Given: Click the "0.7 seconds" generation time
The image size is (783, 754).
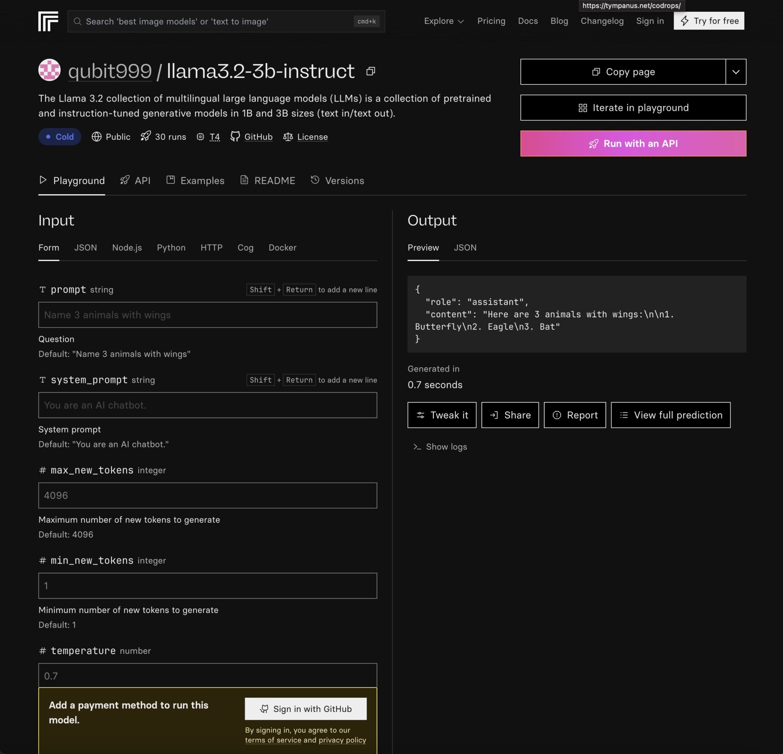Looking at the screenshot, I should pyautogui.click(x=435, y=385).
